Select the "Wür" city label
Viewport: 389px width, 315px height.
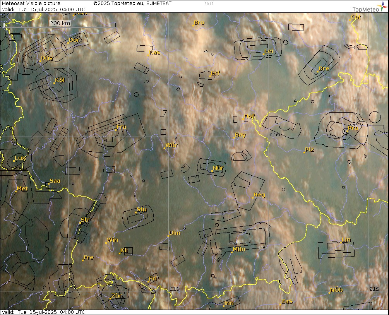pyautogui.click(x=171, y=145)
